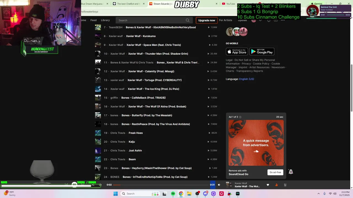Open Task View from the taskbar
This screenshot has height=198, width=353.
pos(165,194)
